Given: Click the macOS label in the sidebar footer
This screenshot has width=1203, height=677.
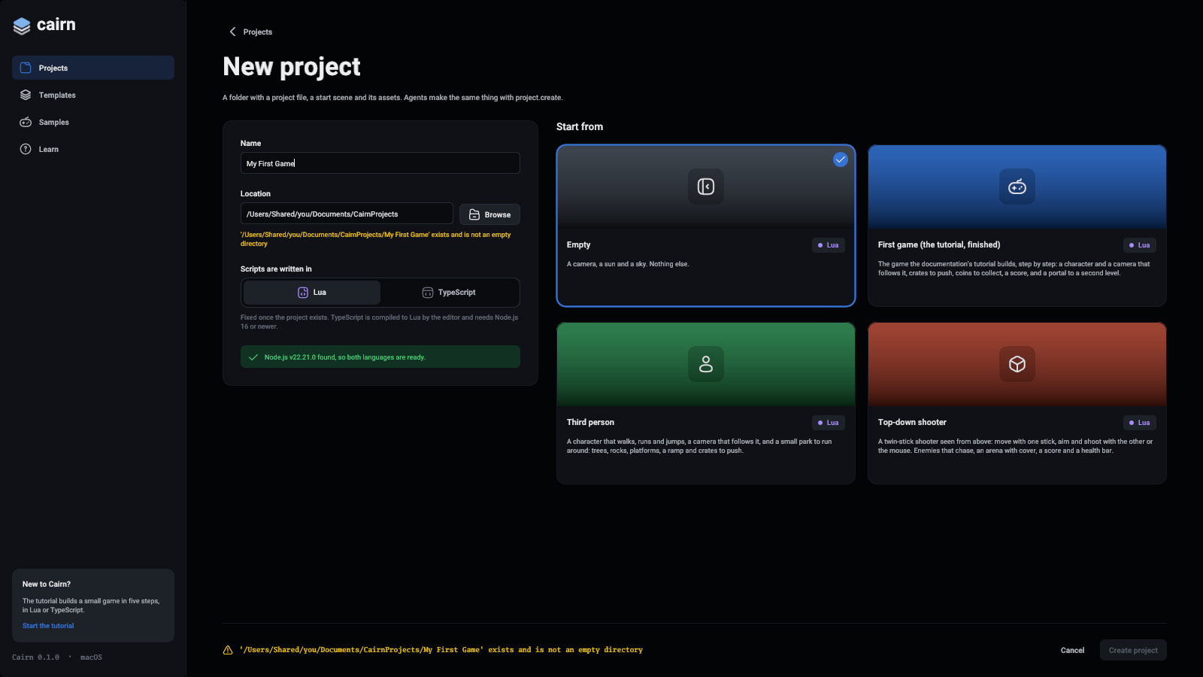Looking at the screenshot, I should (x=91, y=657).
